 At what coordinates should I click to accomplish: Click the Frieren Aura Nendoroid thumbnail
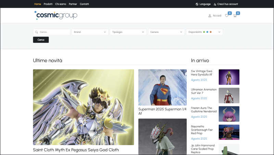pyautogui.click(x=229, y=114)
